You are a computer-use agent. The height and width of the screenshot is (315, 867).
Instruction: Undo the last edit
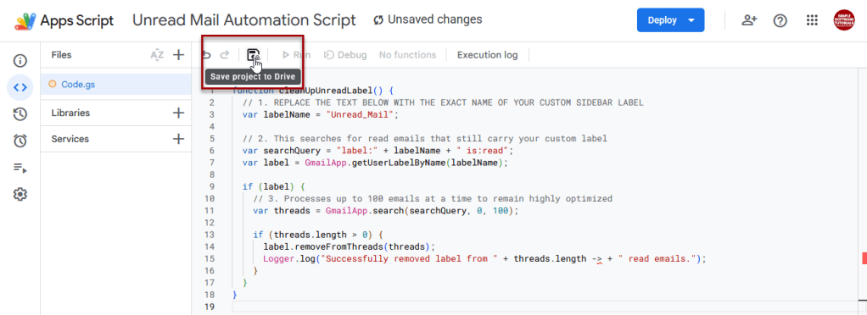(206, 54)
